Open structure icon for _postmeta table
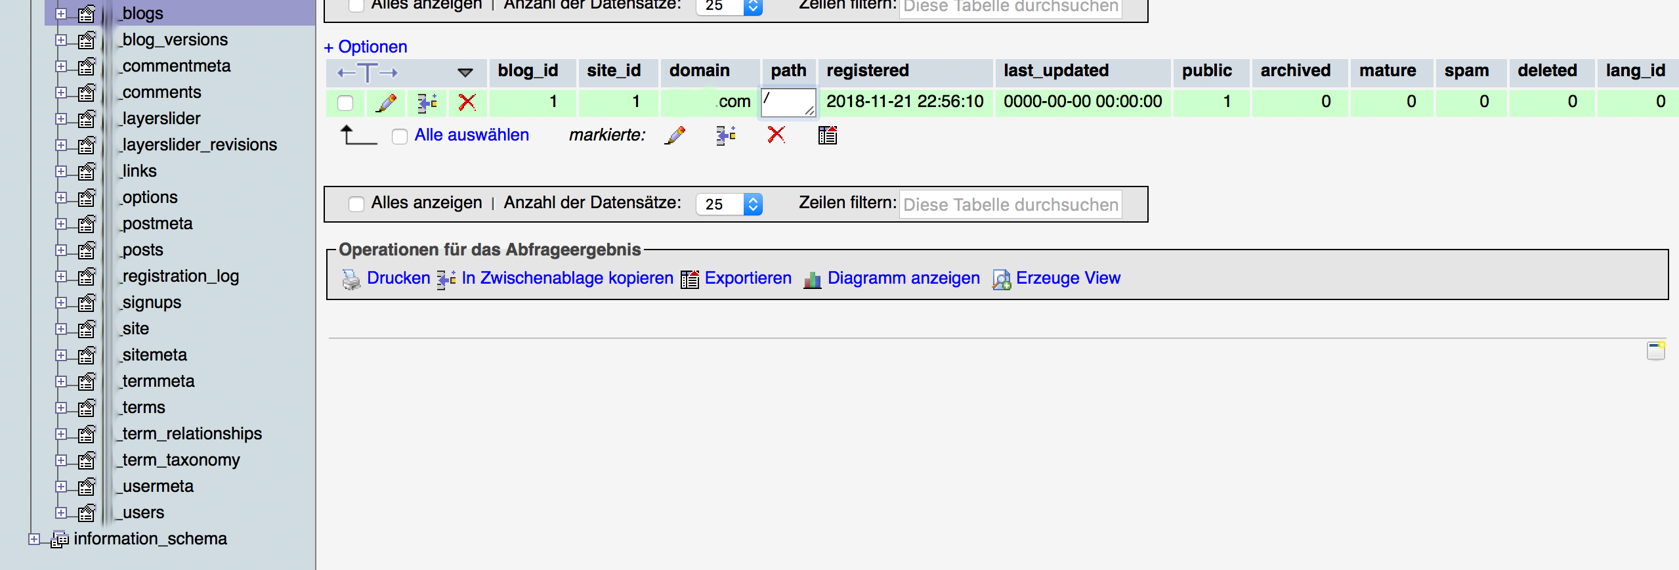The height and width of the screenshot is (570, 1679). 87,224
